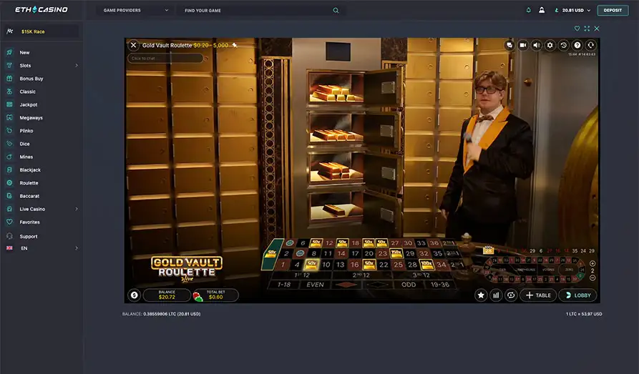
Task: Open the Blackjack category
Action: pos(30,170)
